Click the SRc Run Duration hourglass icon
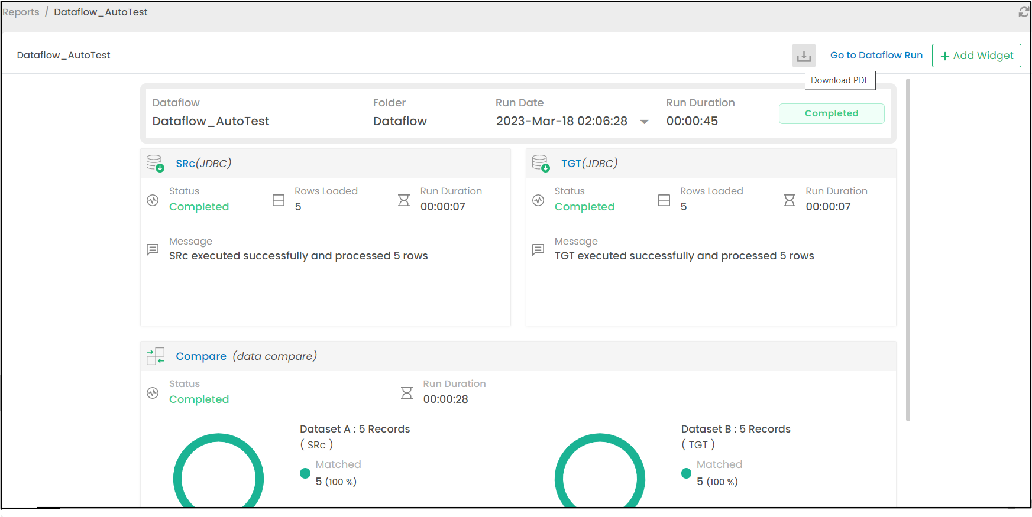The image size is (1032, 517). click(404, 200)
